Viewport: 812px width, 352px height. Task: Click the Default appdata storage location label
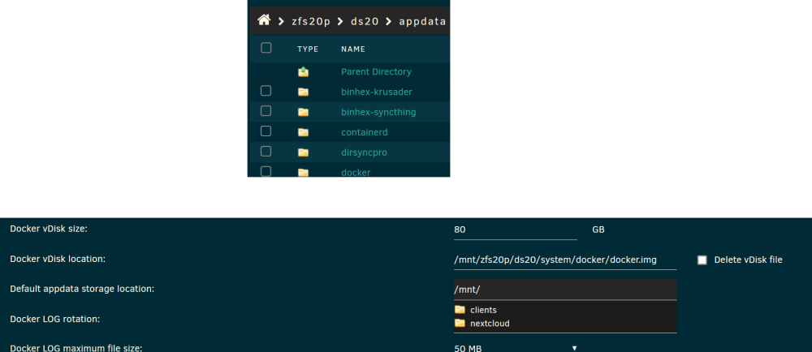pyautogui.click(x=82, y=289)
